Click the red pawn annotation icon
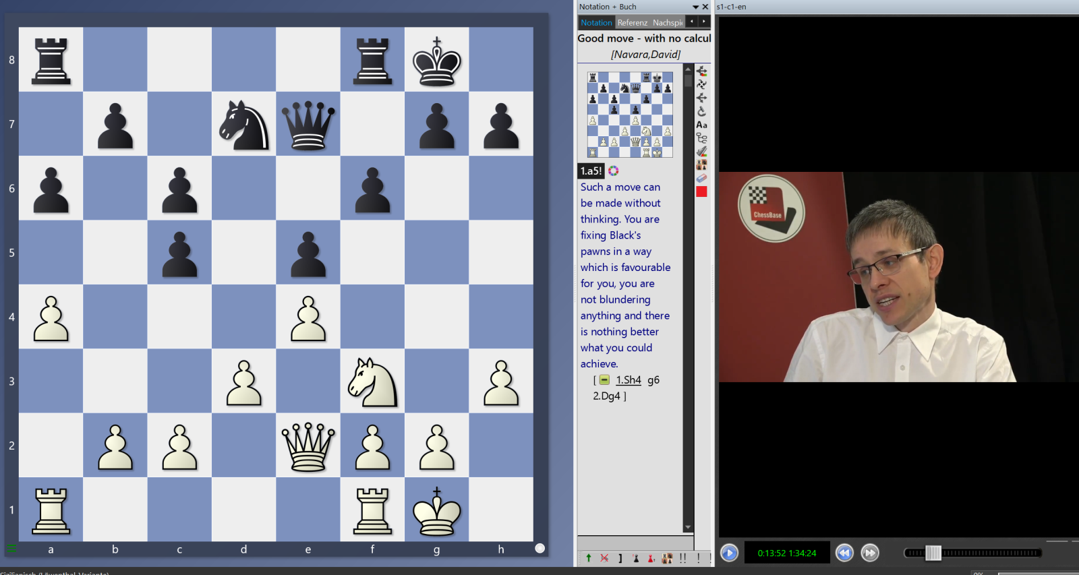The height and width of the screenshot is (575, 1079). [651, 558]
